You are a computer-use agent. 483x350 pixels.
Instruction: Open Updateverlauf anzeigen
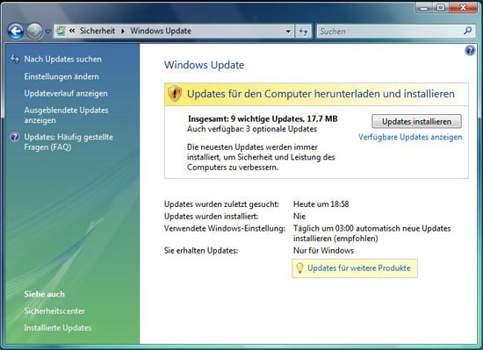[x=66, y=93]
